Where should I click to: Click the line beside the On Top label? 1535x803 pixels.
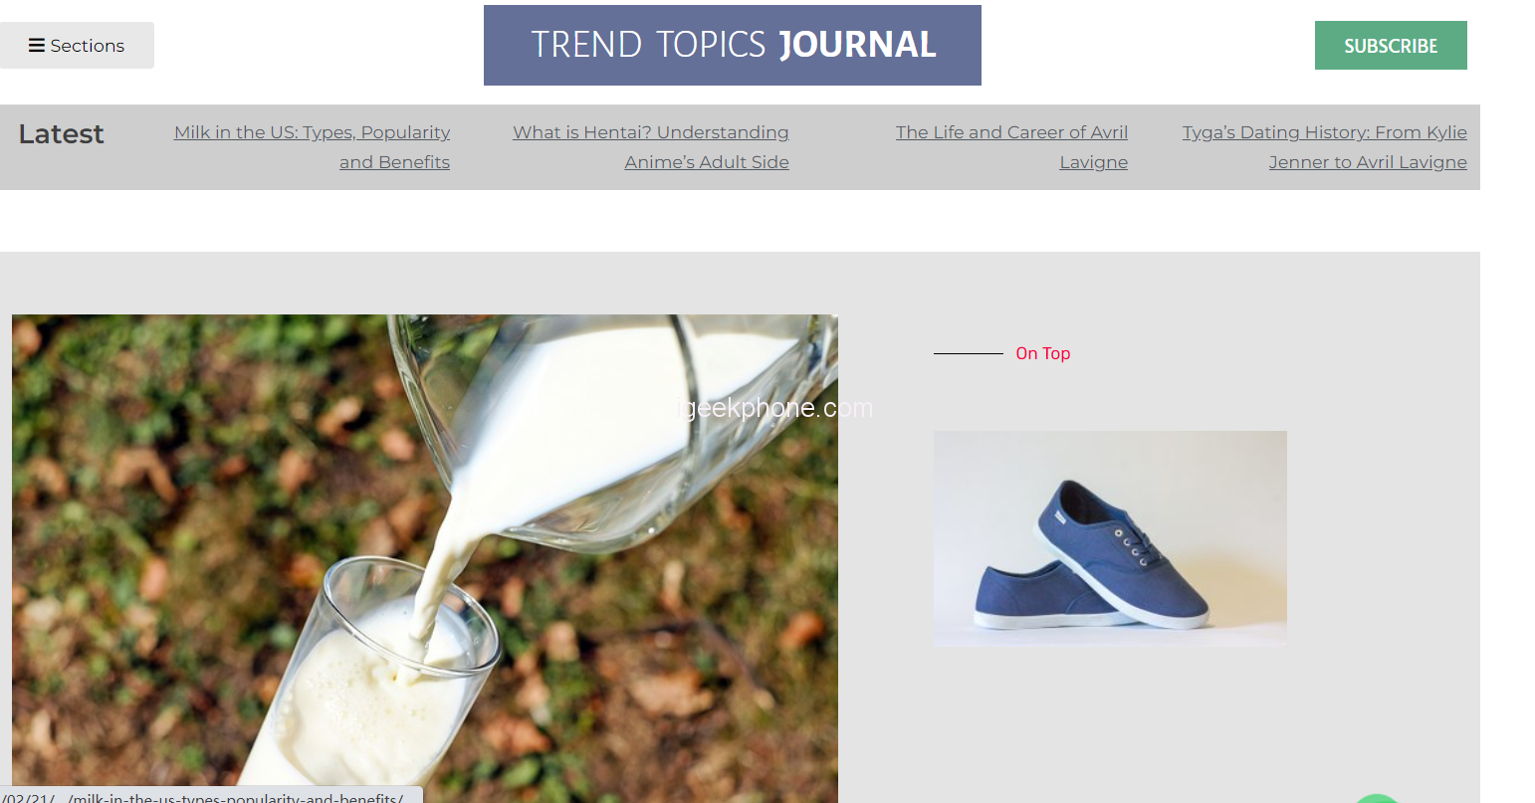point(968,353)
